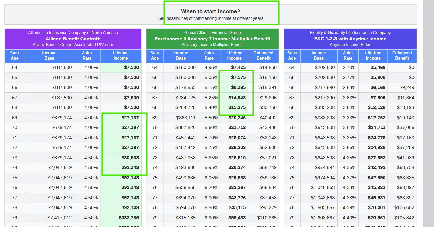Click lifetime income value $26,303
Image resolution: width=434 pixels, height=227 pixels.
point(237,148)
